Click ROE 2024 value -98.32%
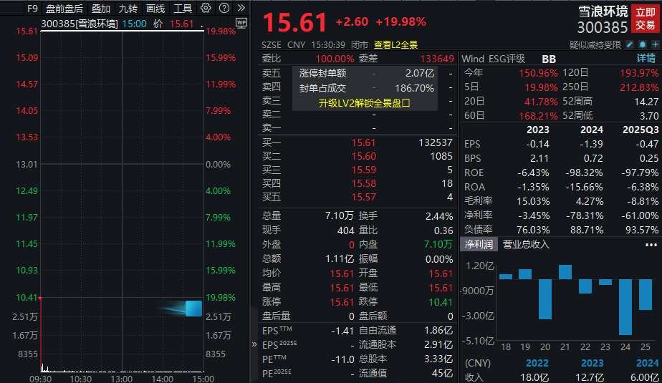This screenshot has width=662, height=383. coord(585,173)
